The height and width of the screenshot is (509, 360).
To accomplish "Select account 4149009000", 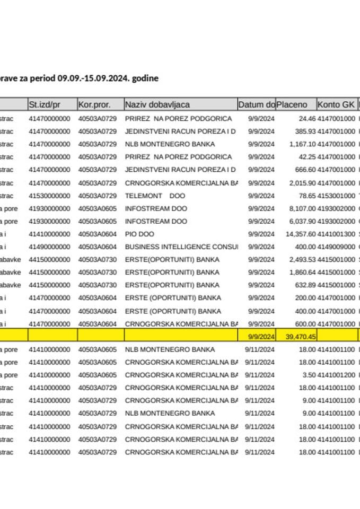I will pyautogui.click(x=336, y=247).
